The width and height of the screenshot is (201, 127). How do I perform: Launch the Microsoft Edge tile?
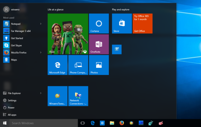(58, 65)
